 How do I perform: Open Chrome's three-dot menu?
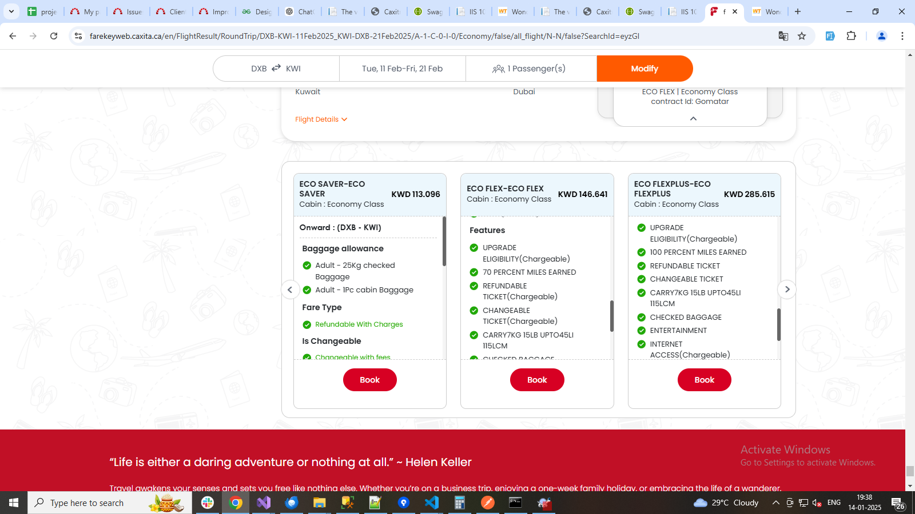pos(904,35)
